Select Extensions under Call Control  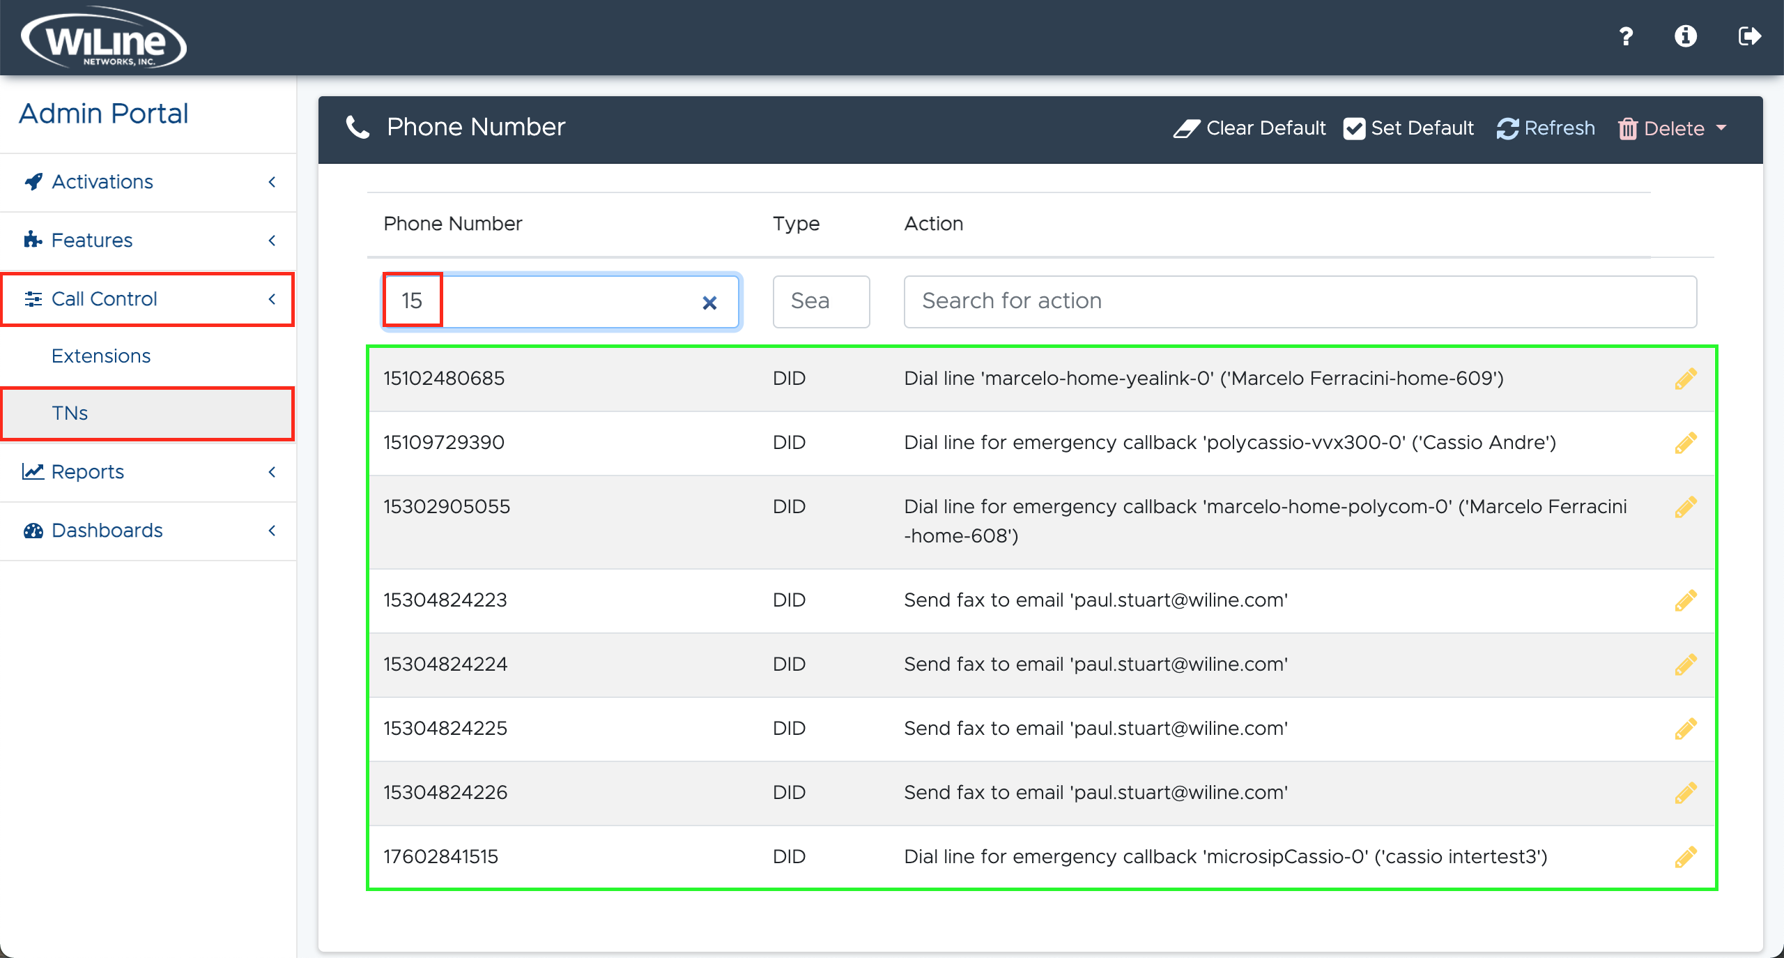[x=101, y=356]
